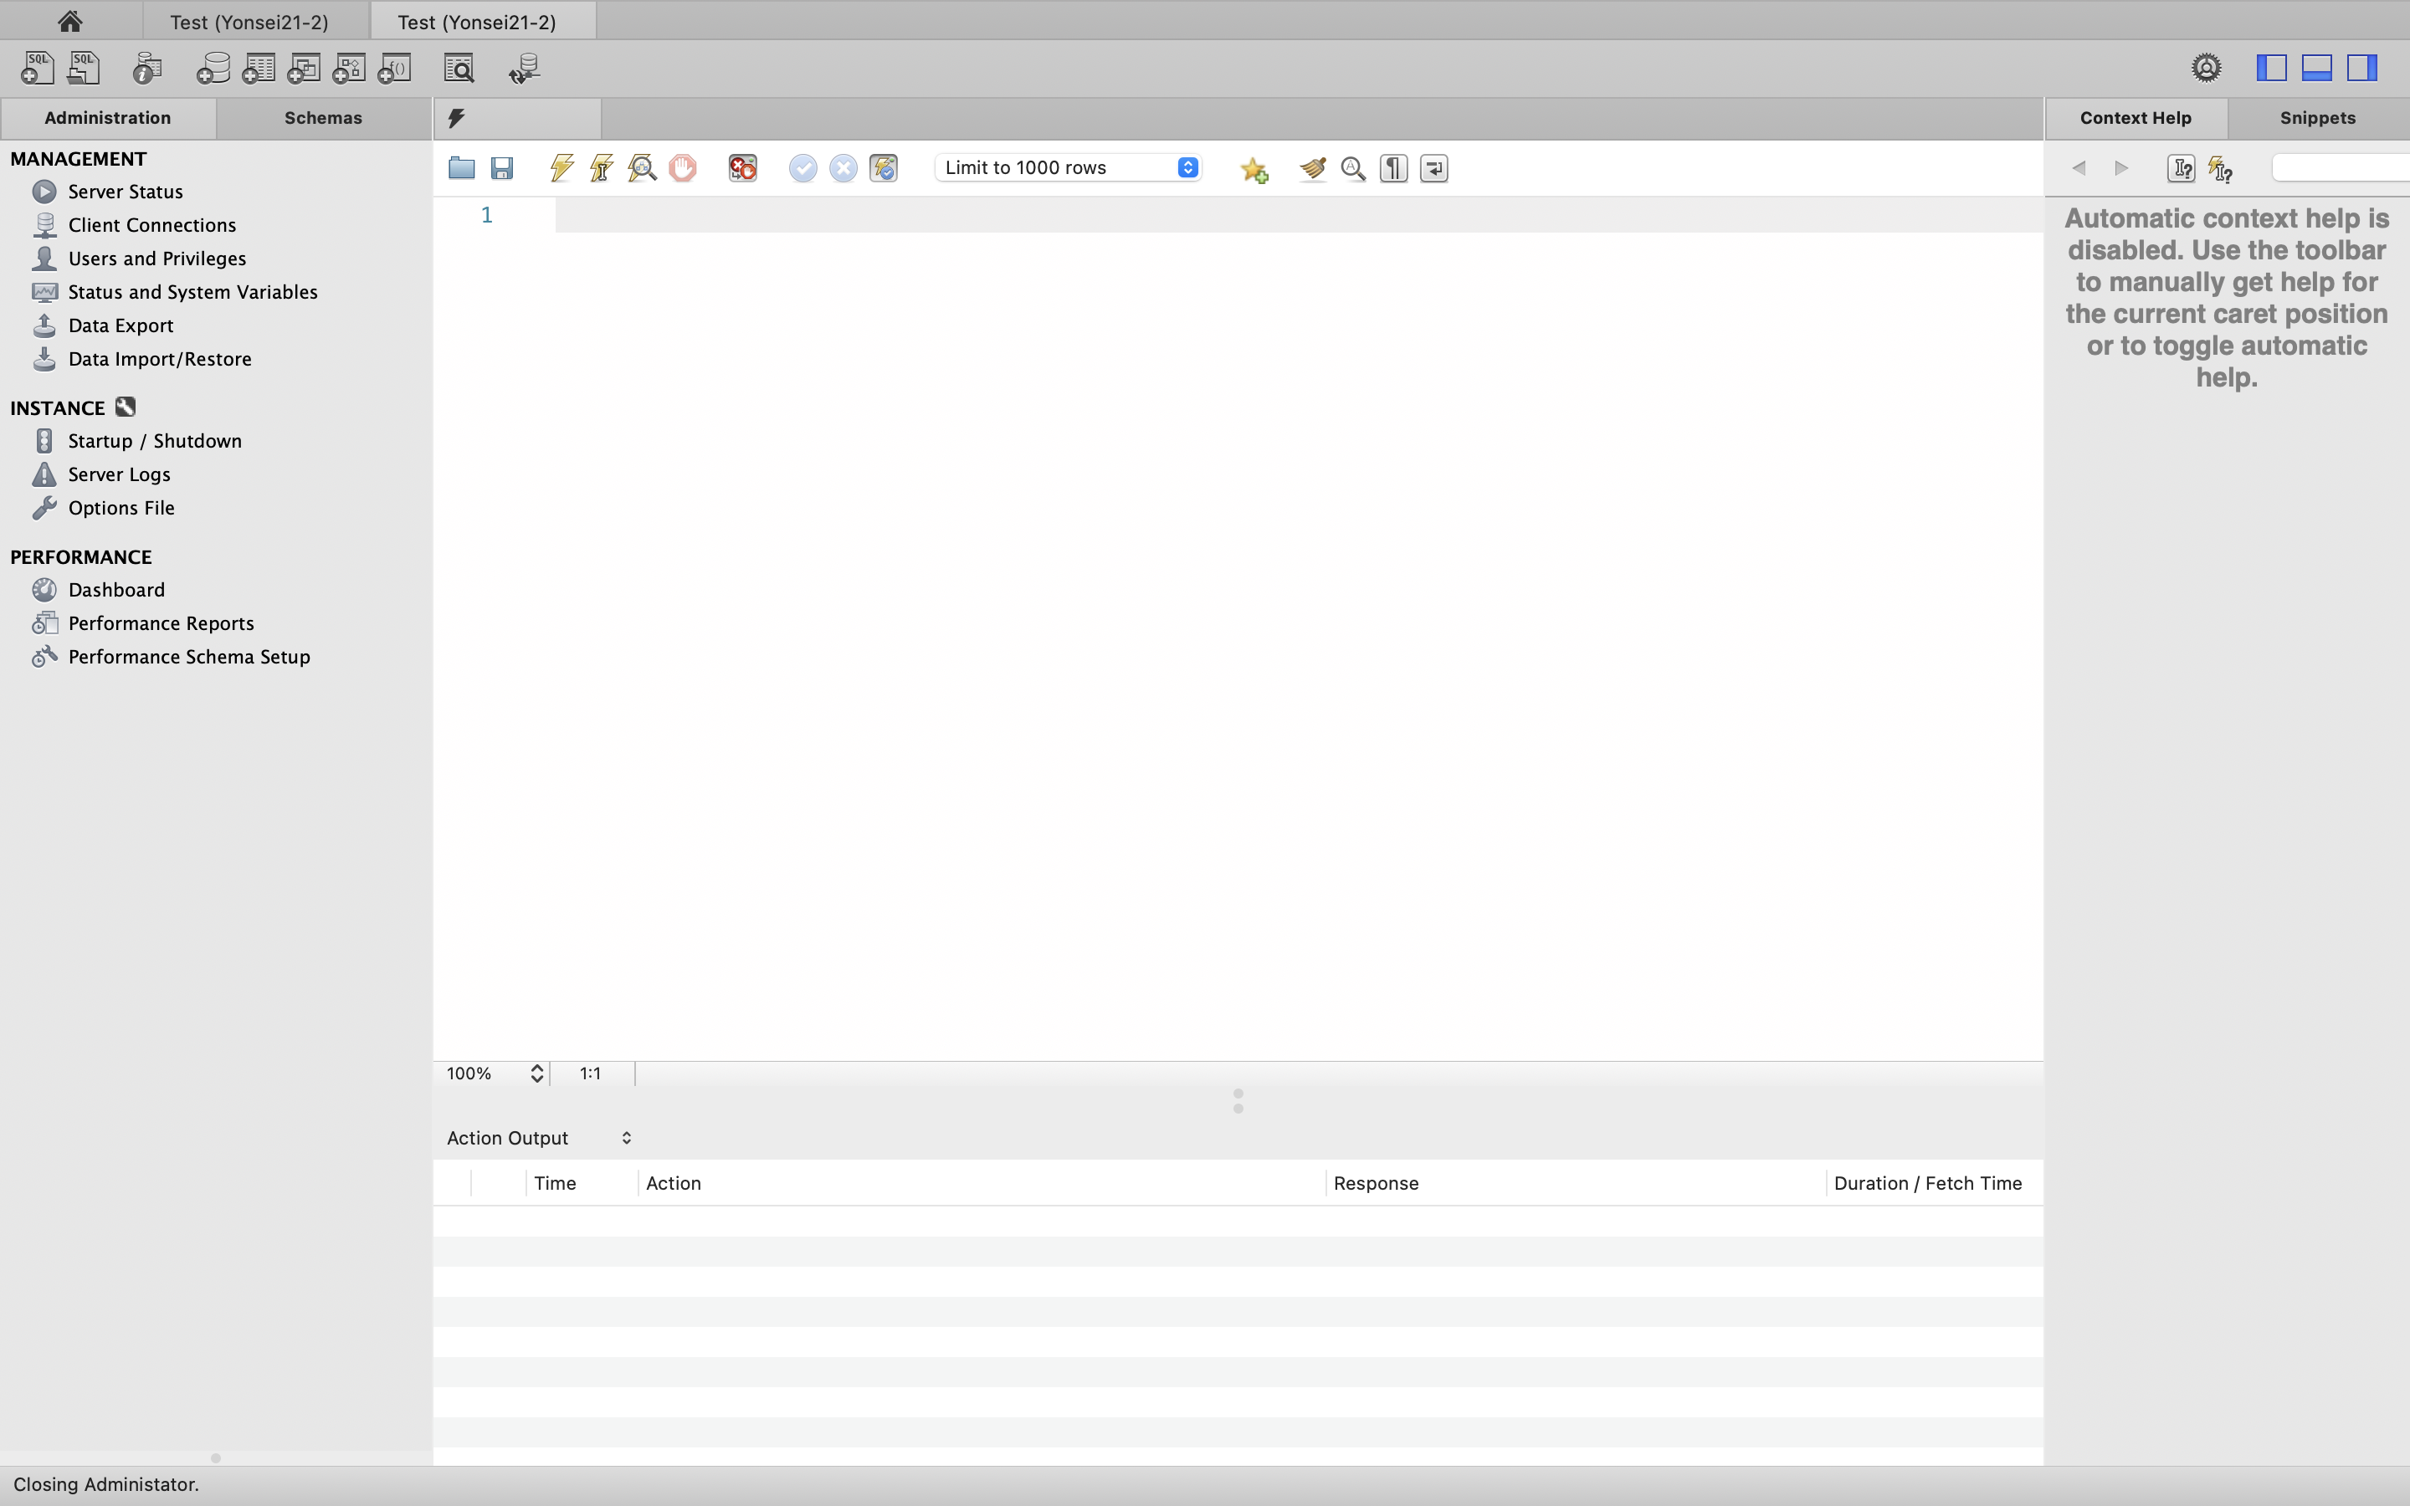Image resolution: width=2410 pixels, height=1506 pixels.
Task: Switch to the Schemas tab
Action: coord(324,117)
